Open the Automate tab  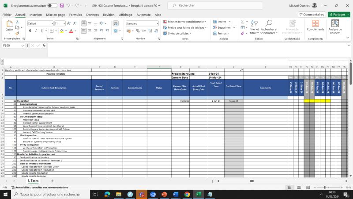point(143,15)
